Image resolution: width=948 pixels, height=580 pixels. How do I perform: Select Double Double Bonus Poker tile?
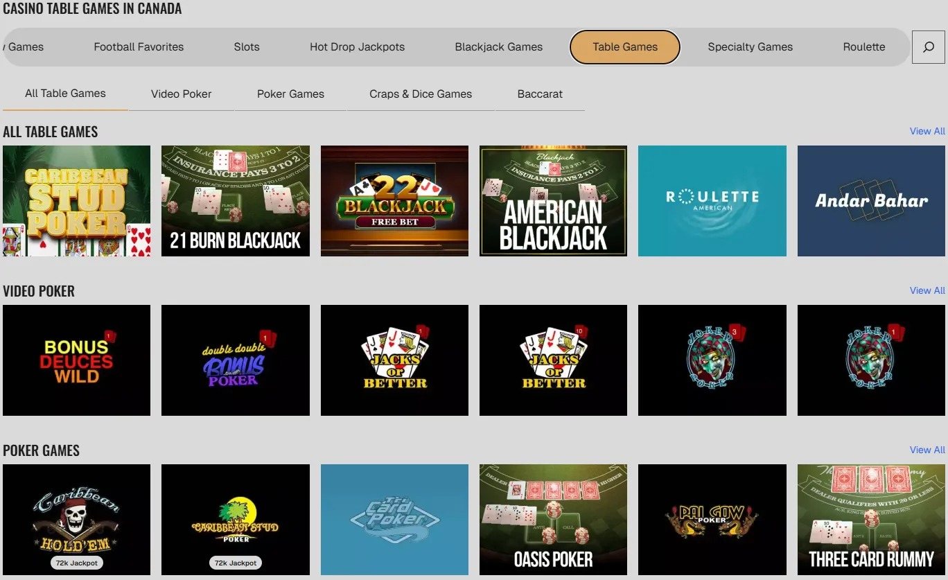click(x=236, y=360)
